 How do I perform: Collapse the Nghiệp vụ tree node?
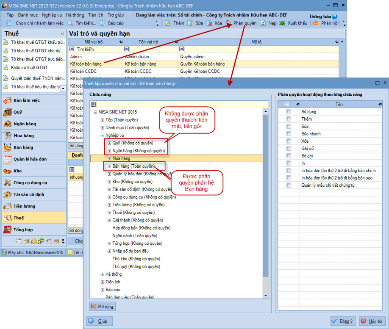(102, 135)
